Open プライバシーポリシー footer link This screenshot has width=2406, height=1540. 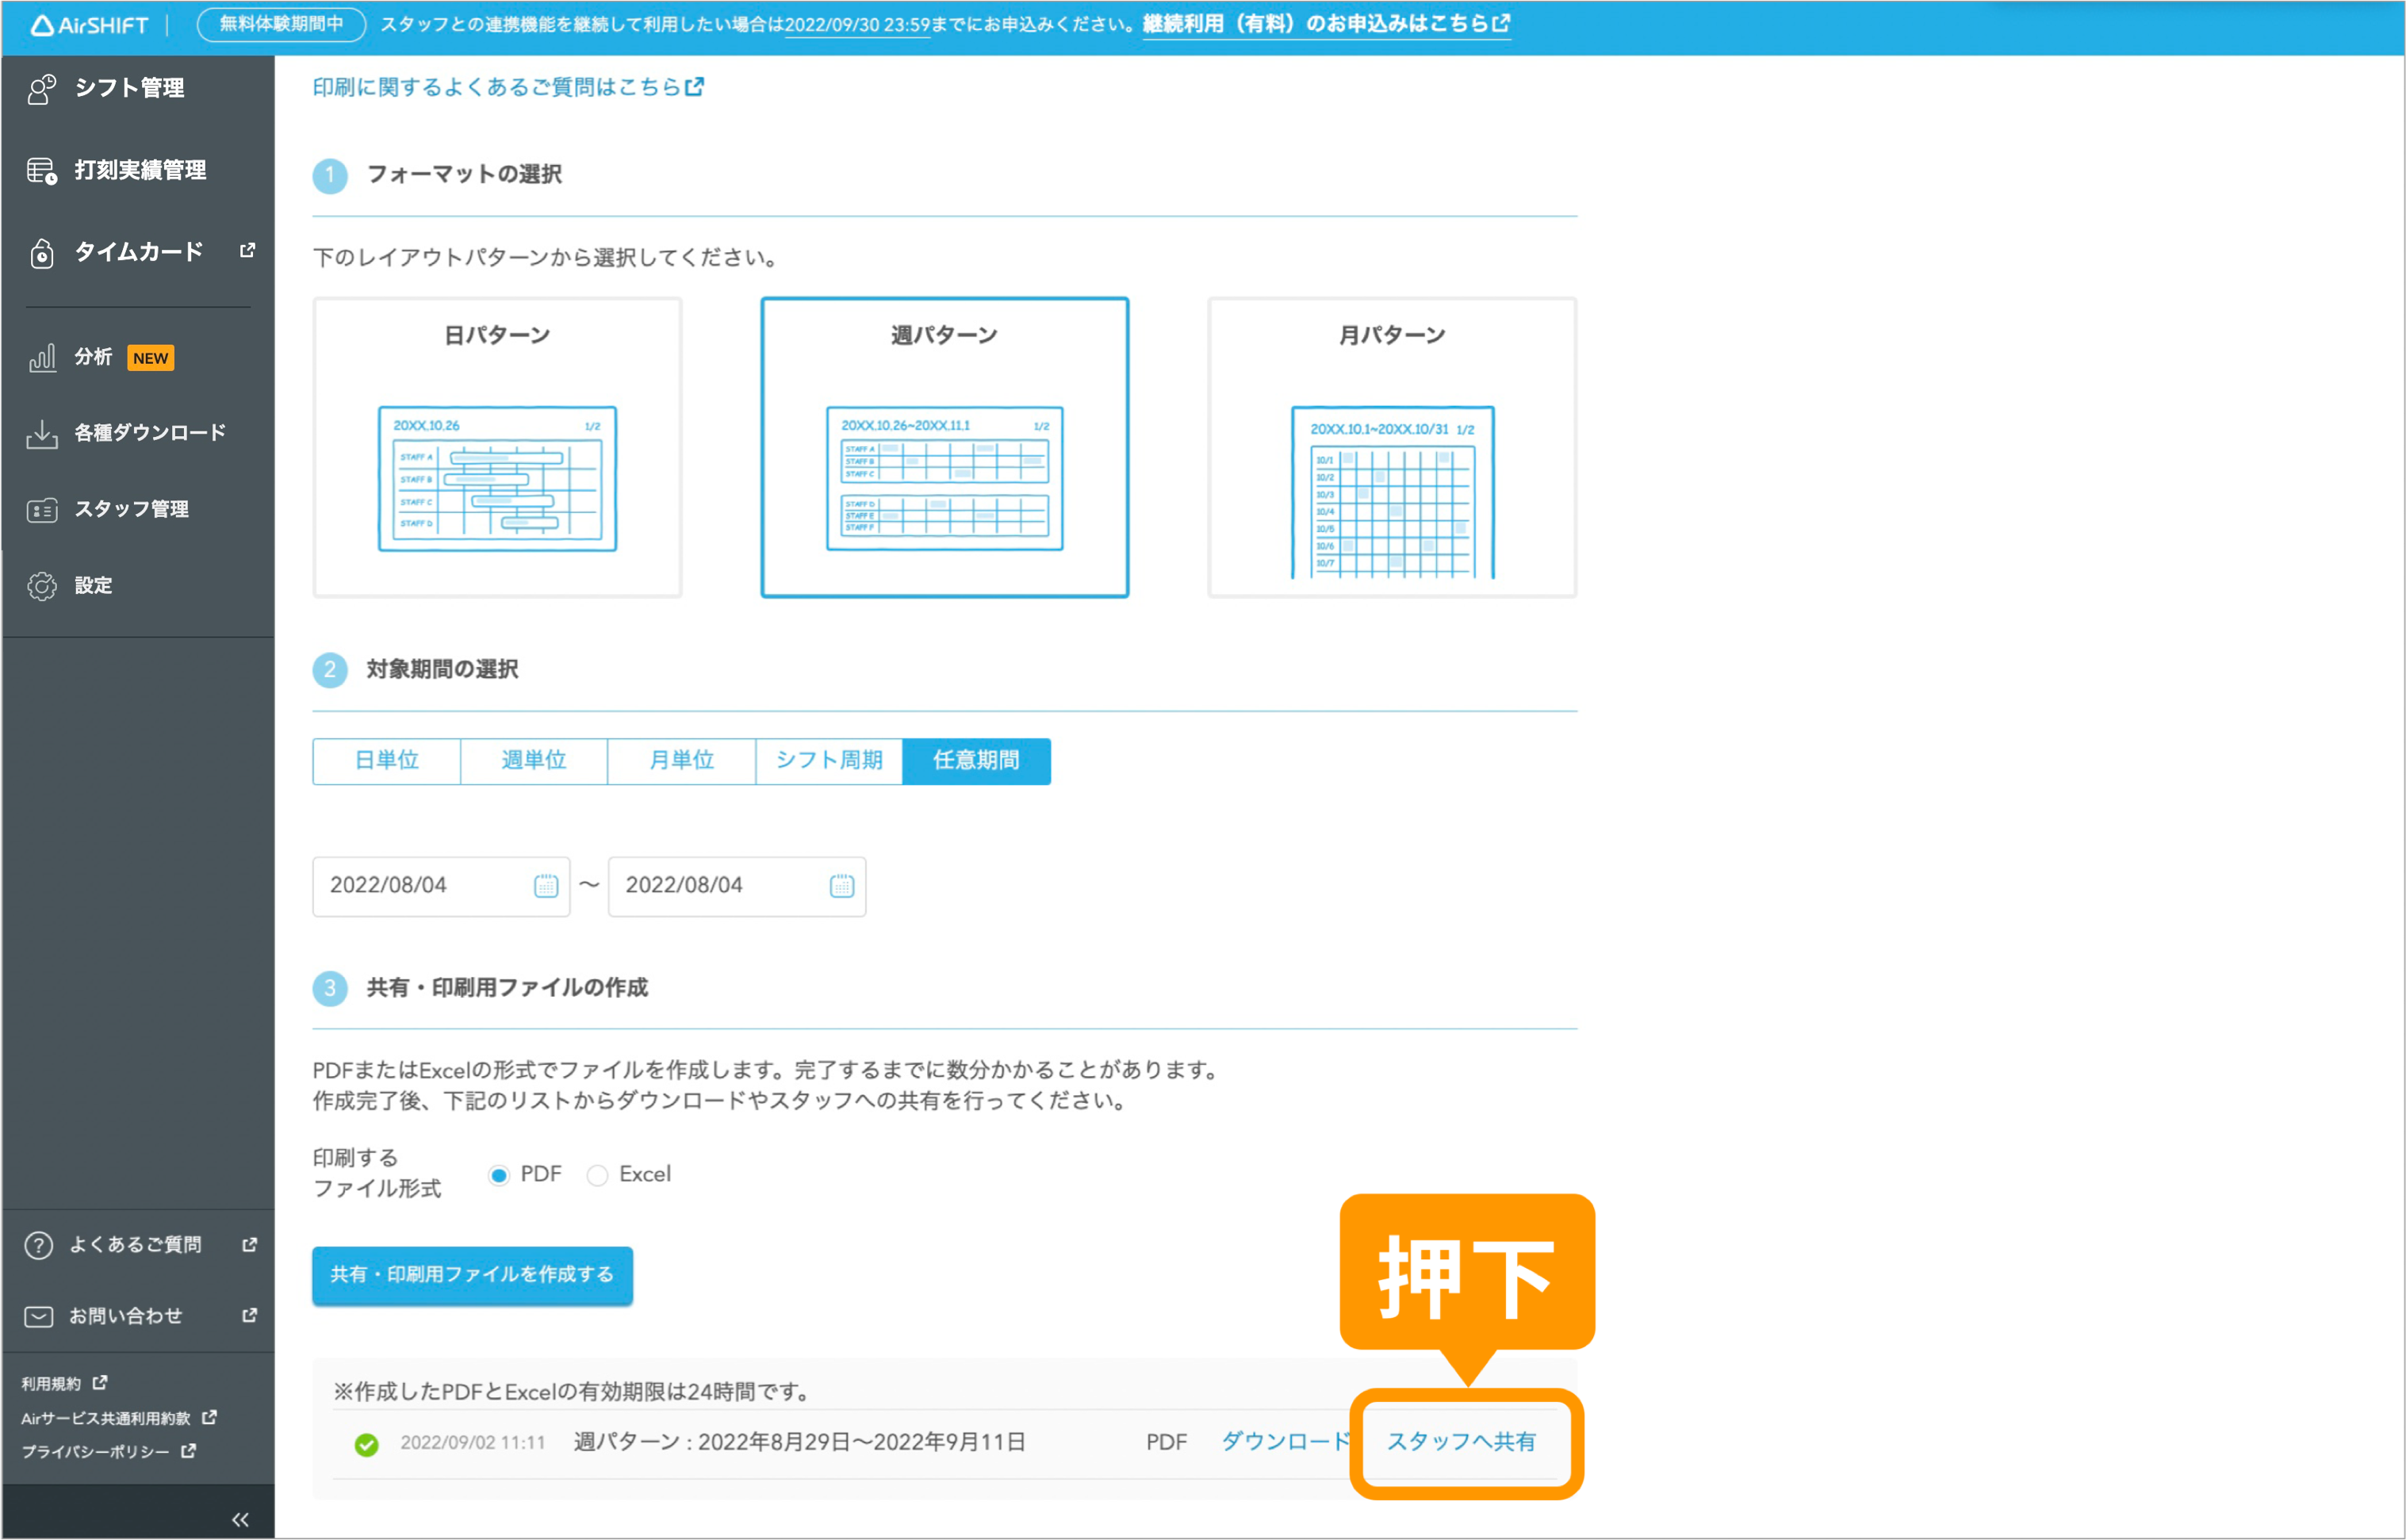(95, 1452)
